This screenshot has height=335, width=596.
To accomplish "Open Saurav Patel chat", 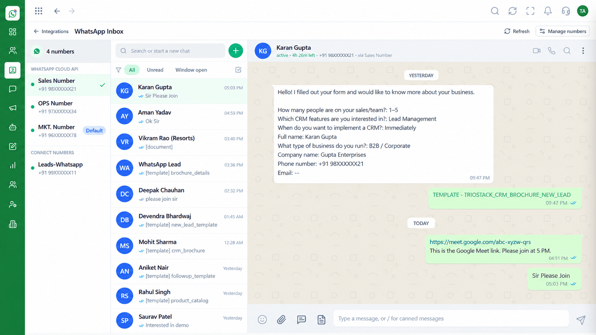I will click(x=179, y=321).
